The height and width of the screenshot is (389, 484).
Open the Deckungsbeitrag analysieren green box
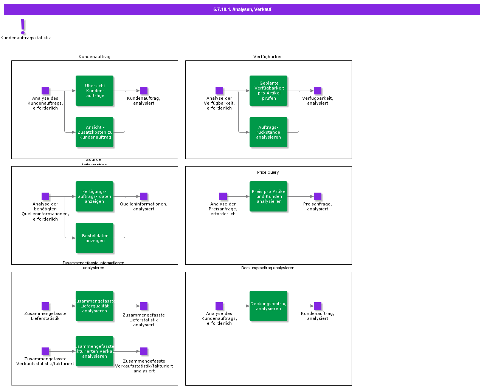tap(268, 306)
